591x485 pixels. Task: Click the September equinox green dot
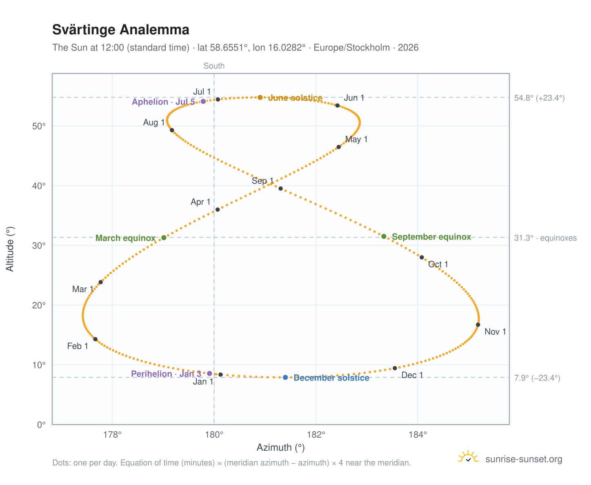point(384,236)
